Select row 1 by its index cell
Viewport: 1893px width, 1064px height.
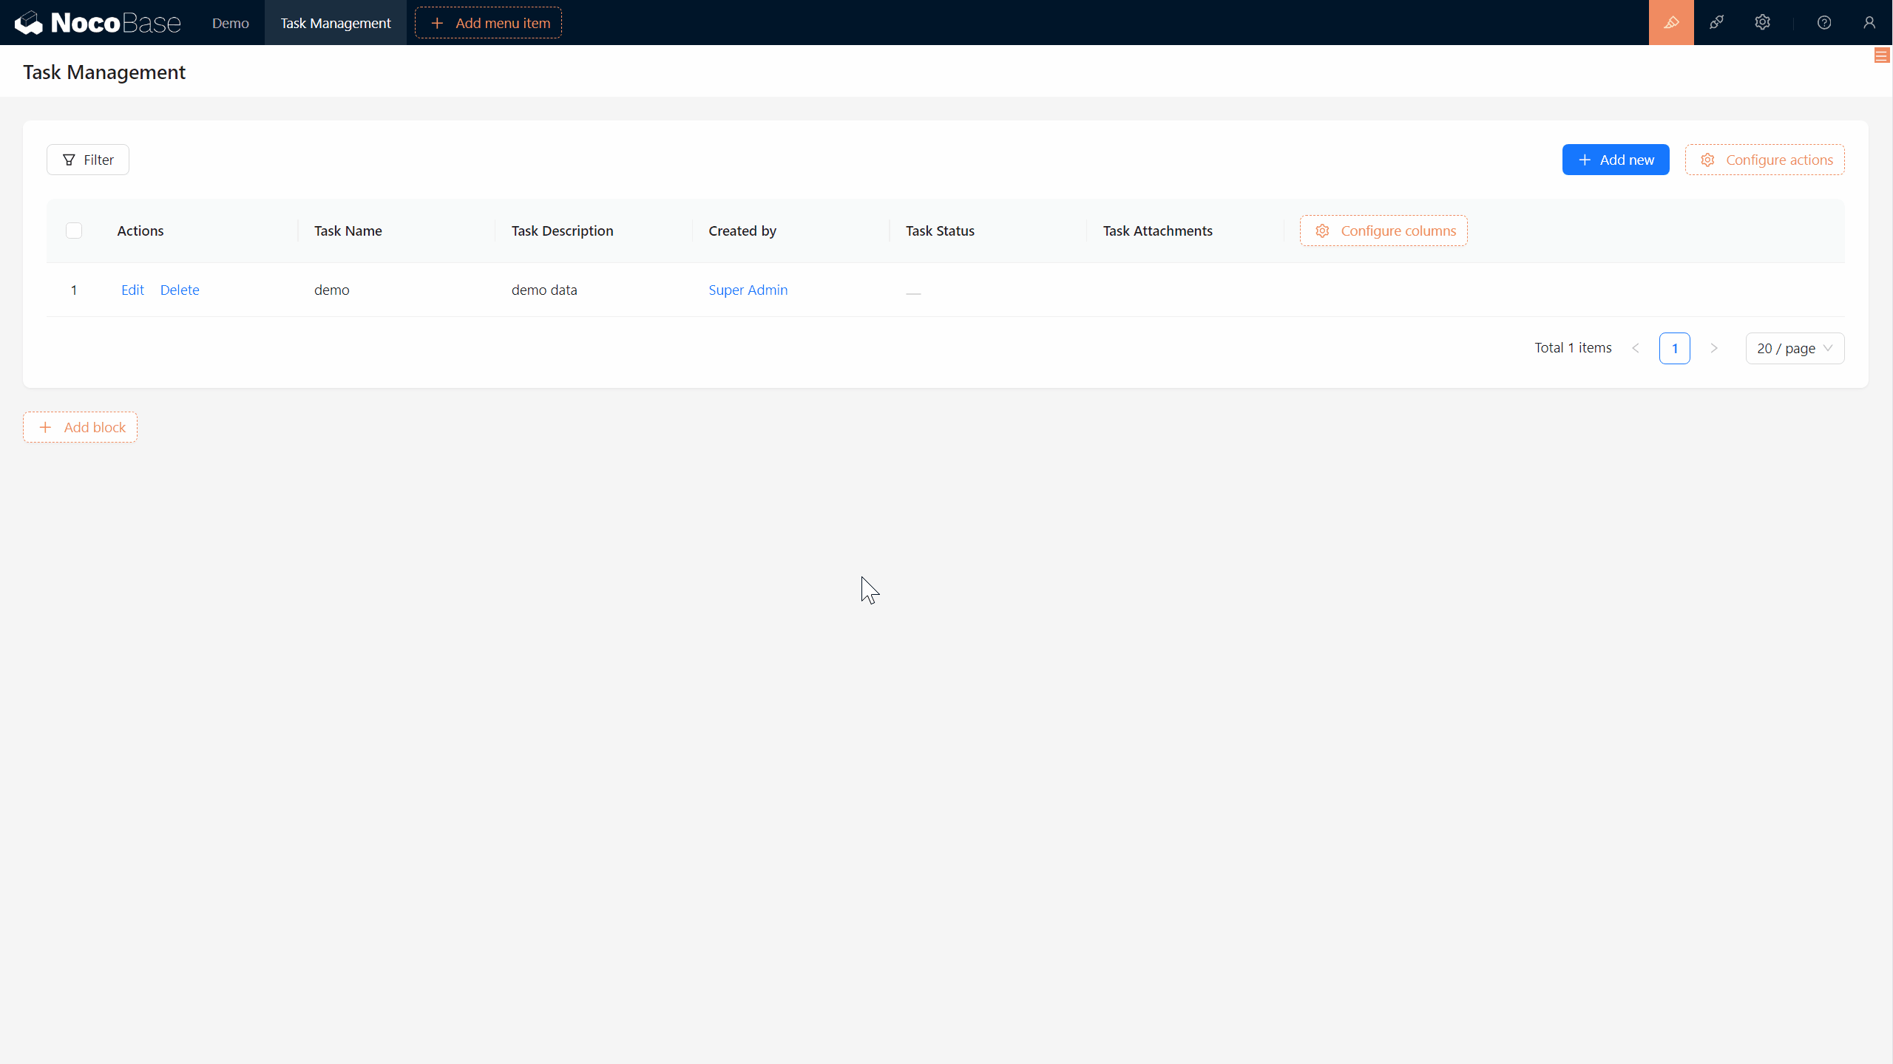[74, 290]
